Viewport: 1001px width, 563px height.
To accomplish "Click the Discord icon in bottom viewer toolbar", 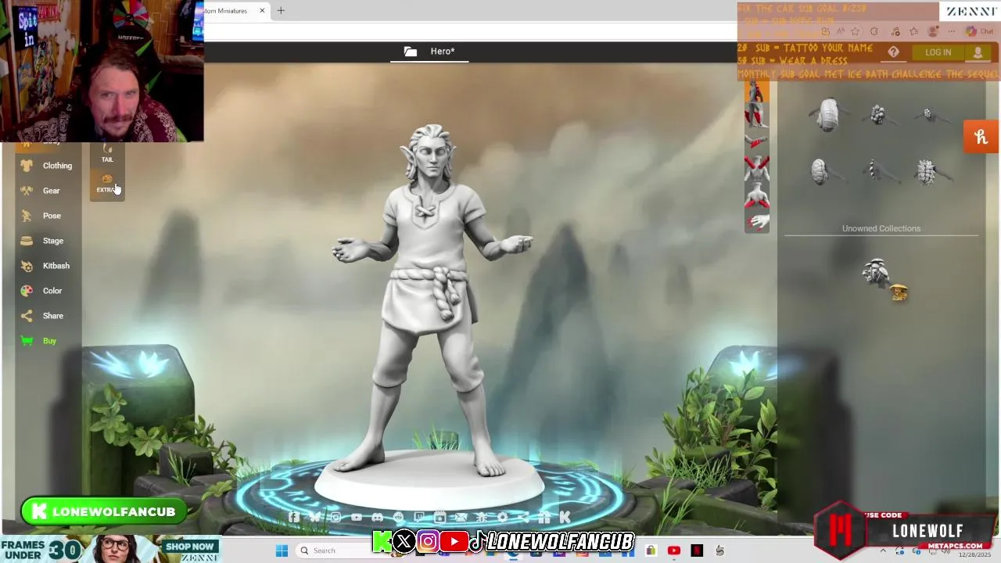I will click(378, 517).
